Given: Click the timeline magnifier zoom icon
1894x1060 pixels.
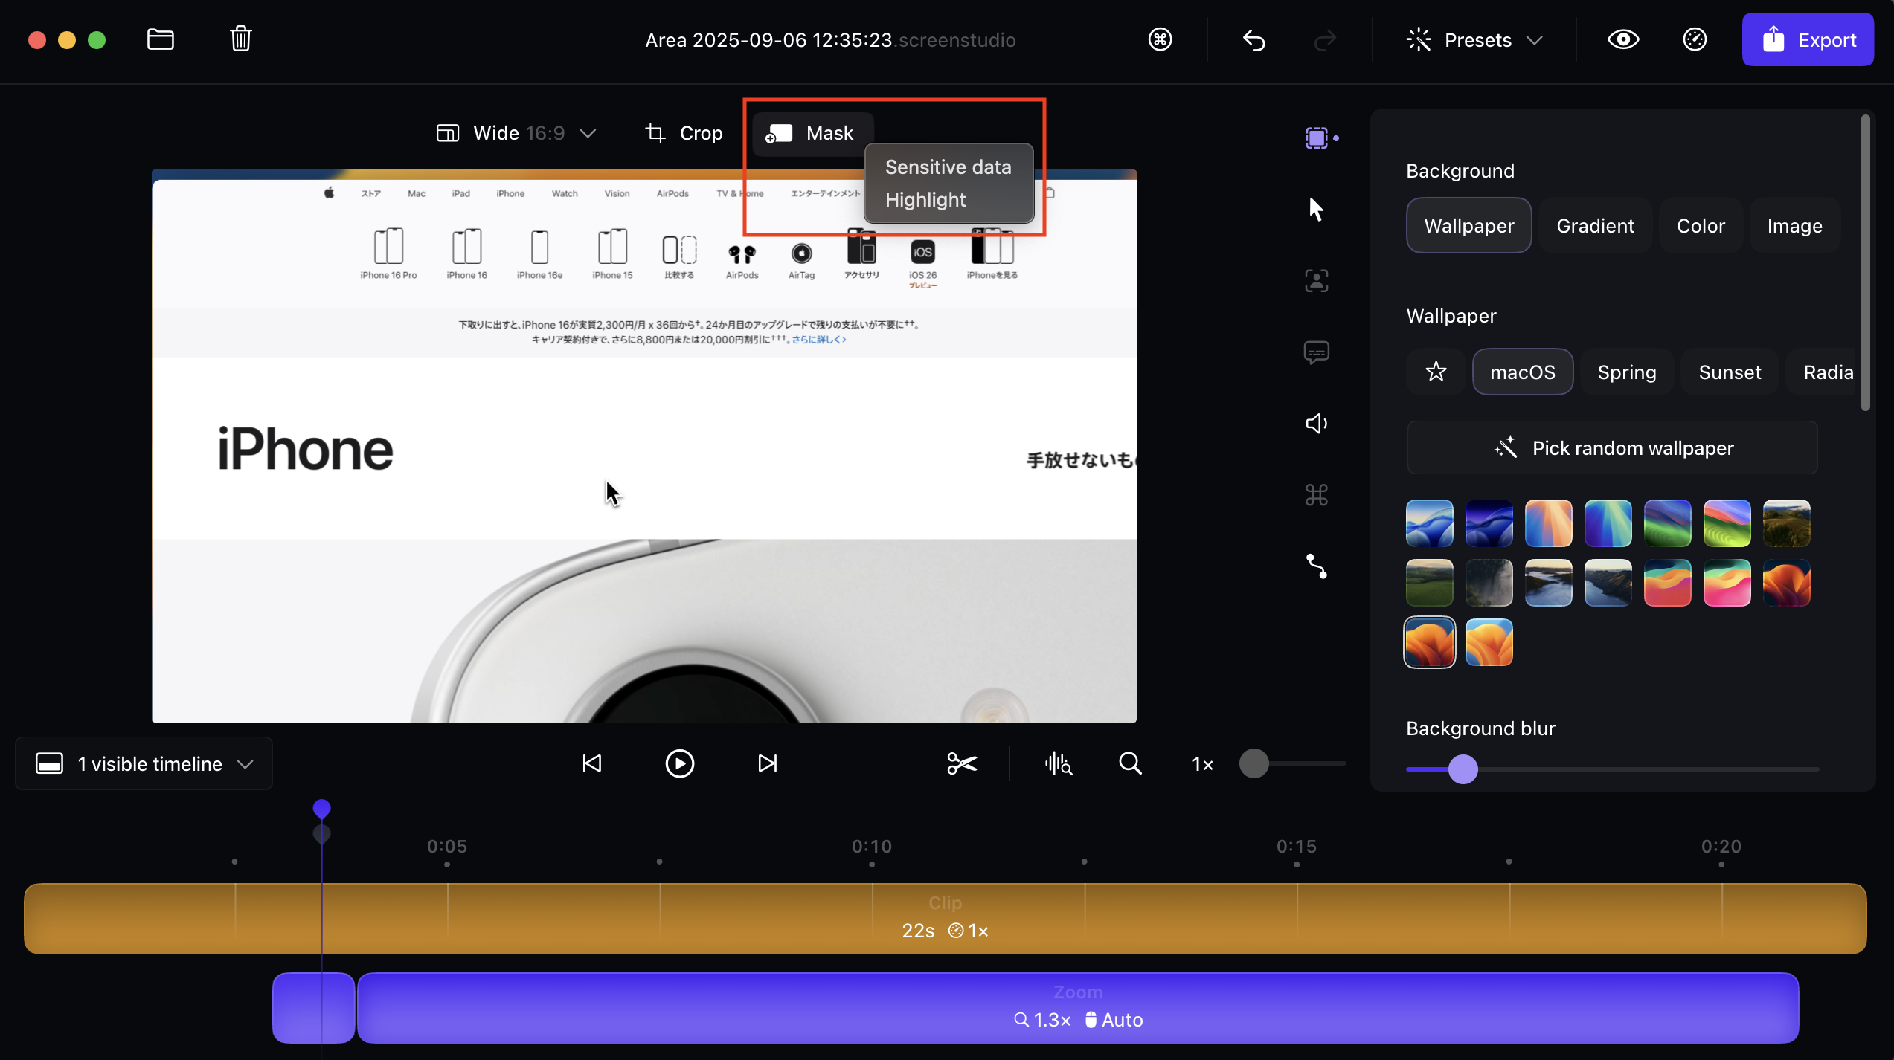Looking at the screenshot, I should [x=1130, y=763].
